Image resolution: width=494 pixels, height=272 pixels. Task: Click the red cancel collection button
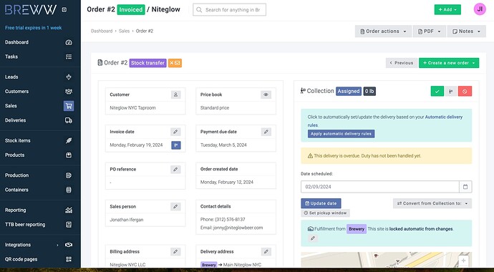click(465, 92)
